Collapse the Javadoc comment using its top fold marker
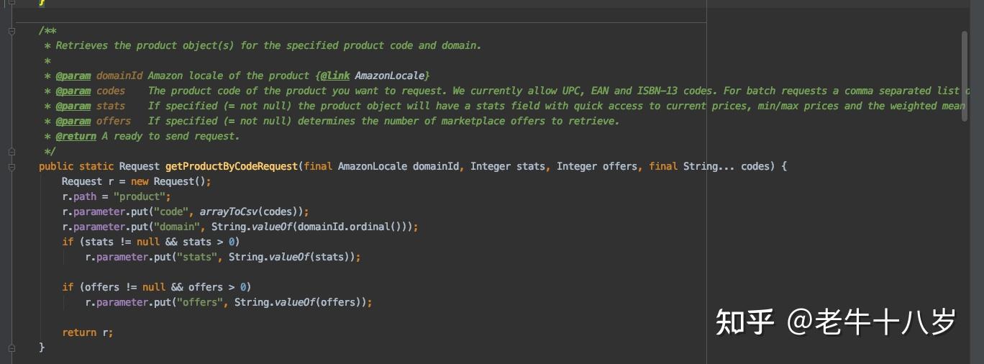 (x=12, y=31)
